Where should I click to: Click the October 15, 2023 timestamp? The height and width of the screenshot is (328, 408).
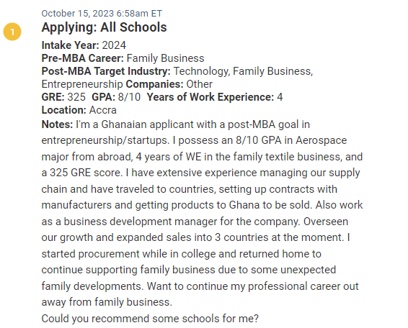pos(102,13)
